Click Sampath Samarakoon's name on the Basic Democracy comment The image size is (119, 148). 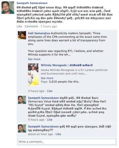pos(43,98)
